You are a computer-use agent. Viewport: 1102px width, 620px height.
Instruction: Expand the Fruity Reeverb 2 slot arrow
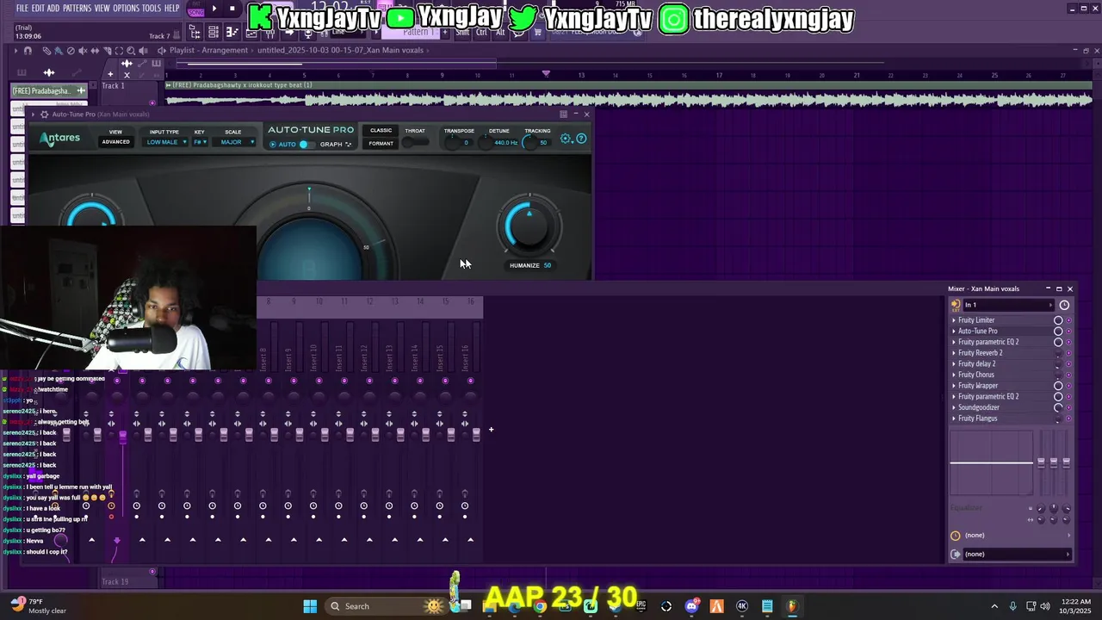(x=954, y=353)
